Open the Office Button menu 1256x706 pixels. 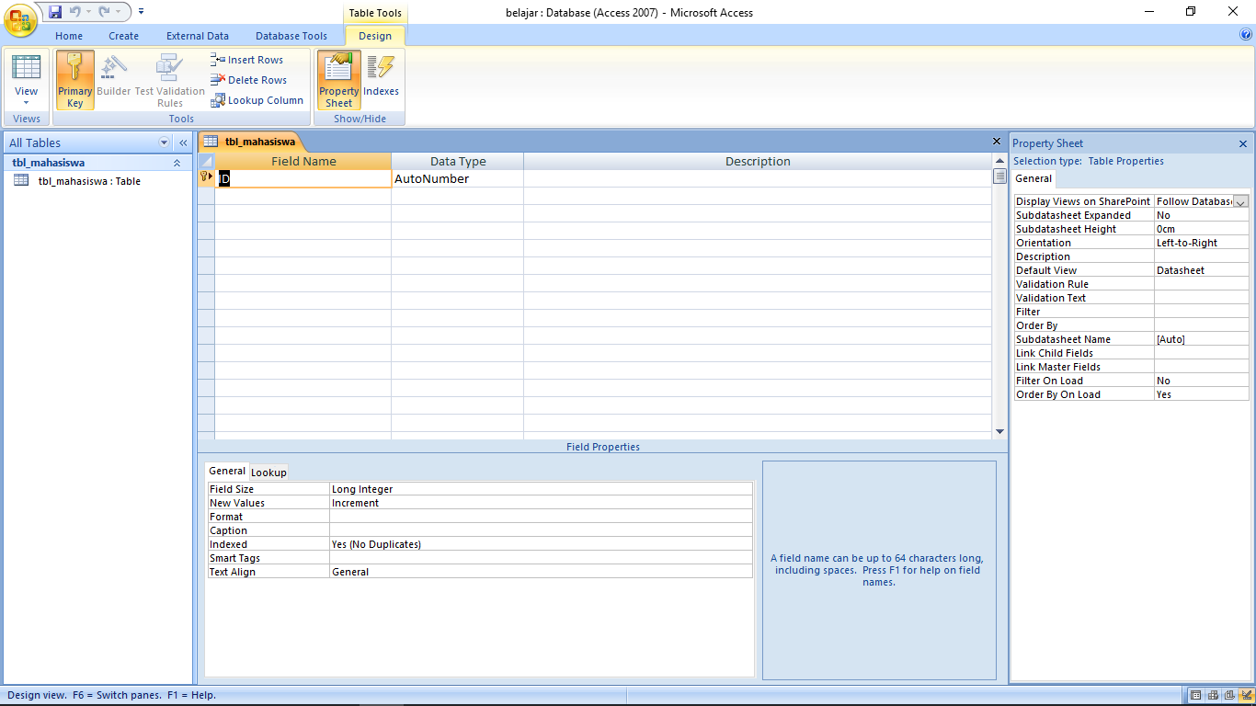19,19
